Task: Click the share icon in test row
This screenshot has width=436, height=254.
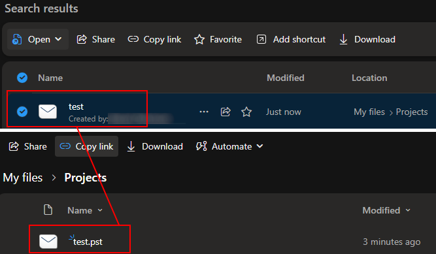Action: coord(226,112)
